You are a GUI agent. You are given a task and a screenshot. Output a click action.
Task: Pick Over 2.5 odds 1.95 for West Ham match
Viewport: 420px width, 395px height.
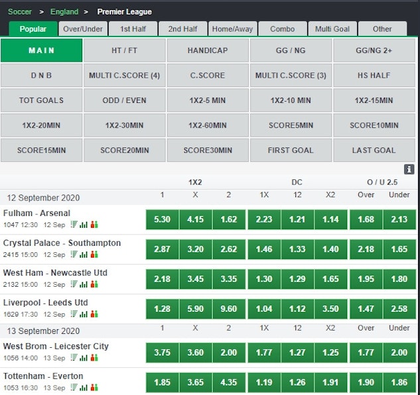tap(366, 279)
